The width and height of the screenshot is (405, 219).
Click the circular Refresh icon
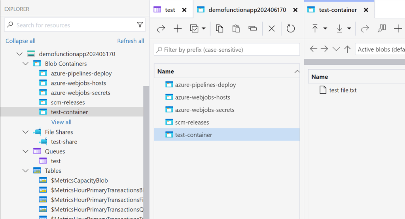tap(291, 28)
